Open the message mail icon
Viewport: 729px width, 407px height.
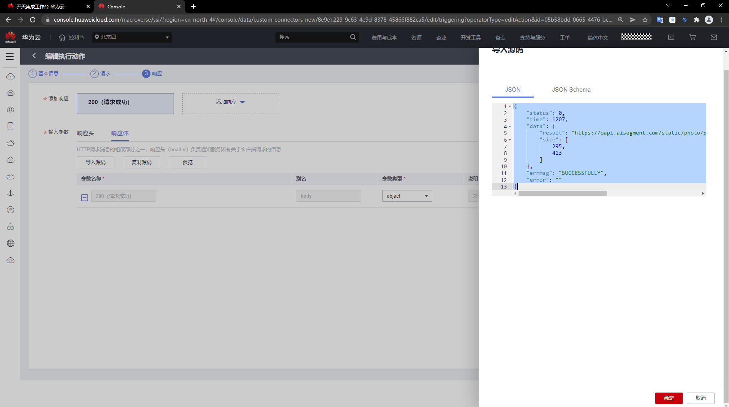point(714,37)
